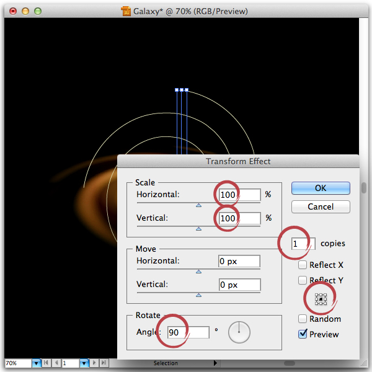Select the middle anchor point of path
The width and height of the screenshot is (372, 372).
182,90
